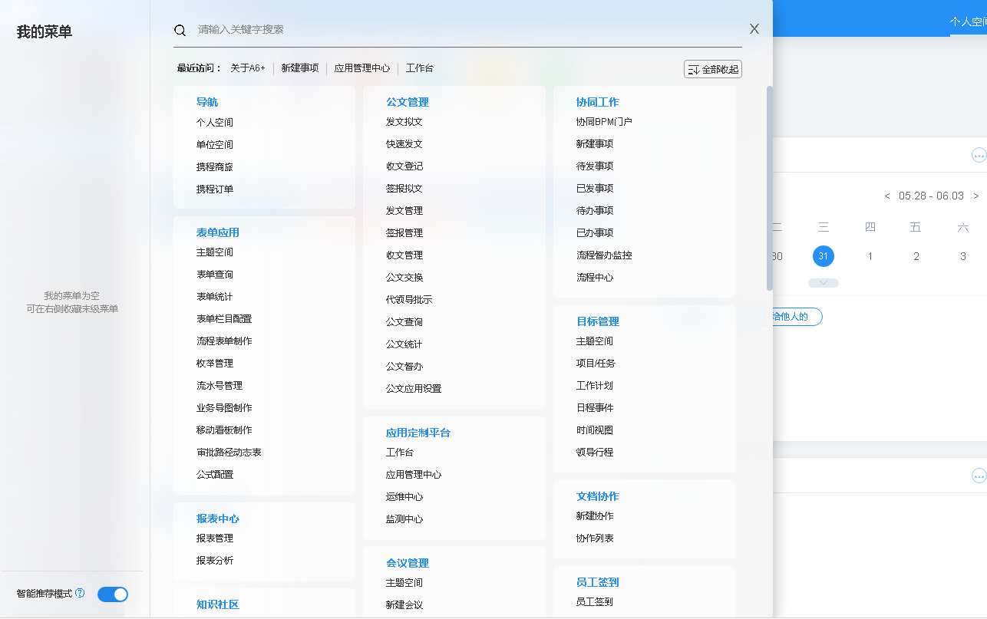Open 单位空间 menu item
The width and height of the screenshot is (987, 619).
point(215,145)
